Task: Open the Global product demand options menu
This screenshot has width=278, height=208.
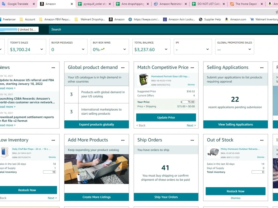Action: (x=123, y=68)
